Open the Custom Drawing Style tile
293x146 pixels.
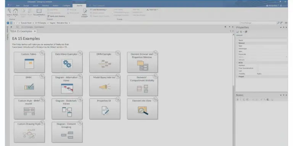coord(29,132)
